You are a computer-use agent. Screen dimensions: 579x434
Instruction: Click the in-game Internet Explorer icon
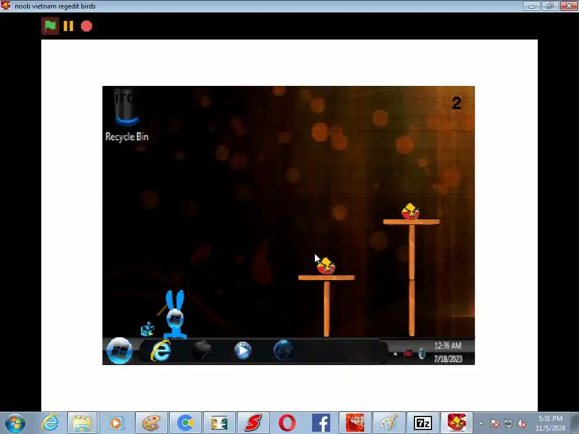point(161,350)
